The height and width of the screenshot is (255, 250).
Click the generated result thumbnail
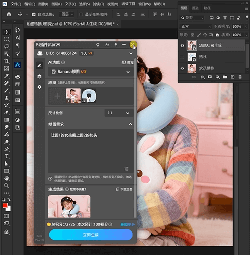point(69,206)
